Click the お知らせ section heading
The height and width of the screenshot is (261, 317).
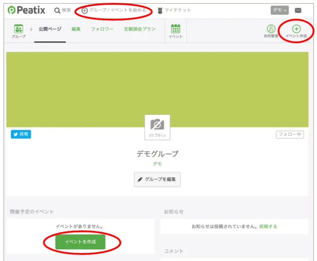(174, 212)
